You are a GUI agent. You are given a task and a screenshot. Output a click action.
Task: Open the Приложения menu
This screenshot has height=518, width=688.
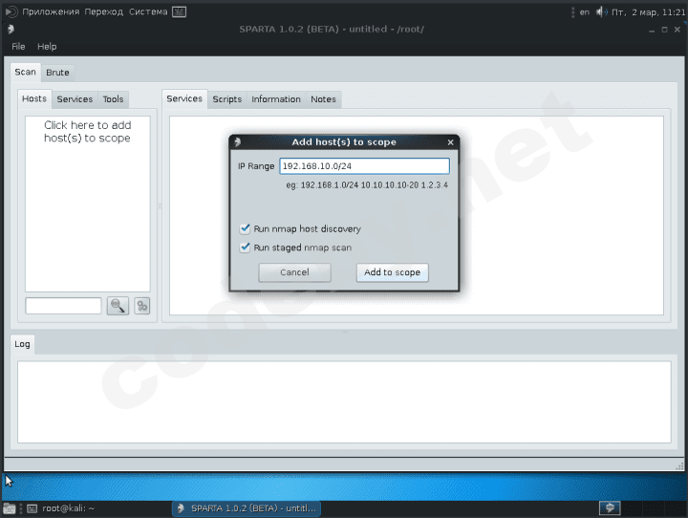coord(51,11)
